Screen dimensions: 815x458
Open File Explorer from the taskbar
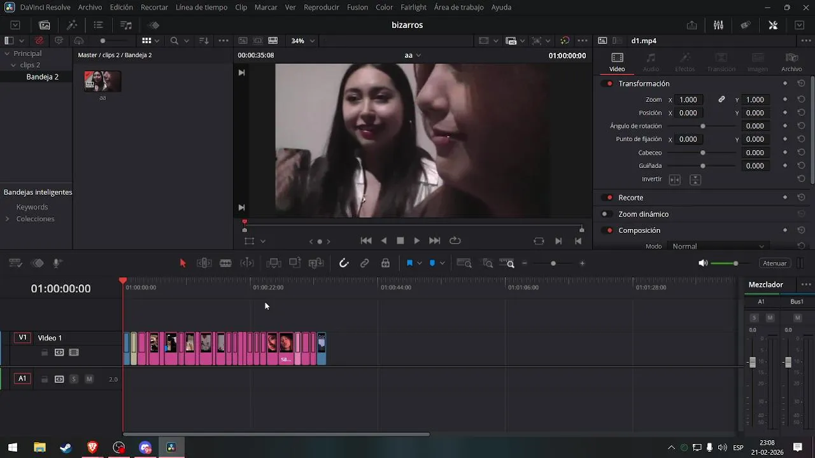39,448
